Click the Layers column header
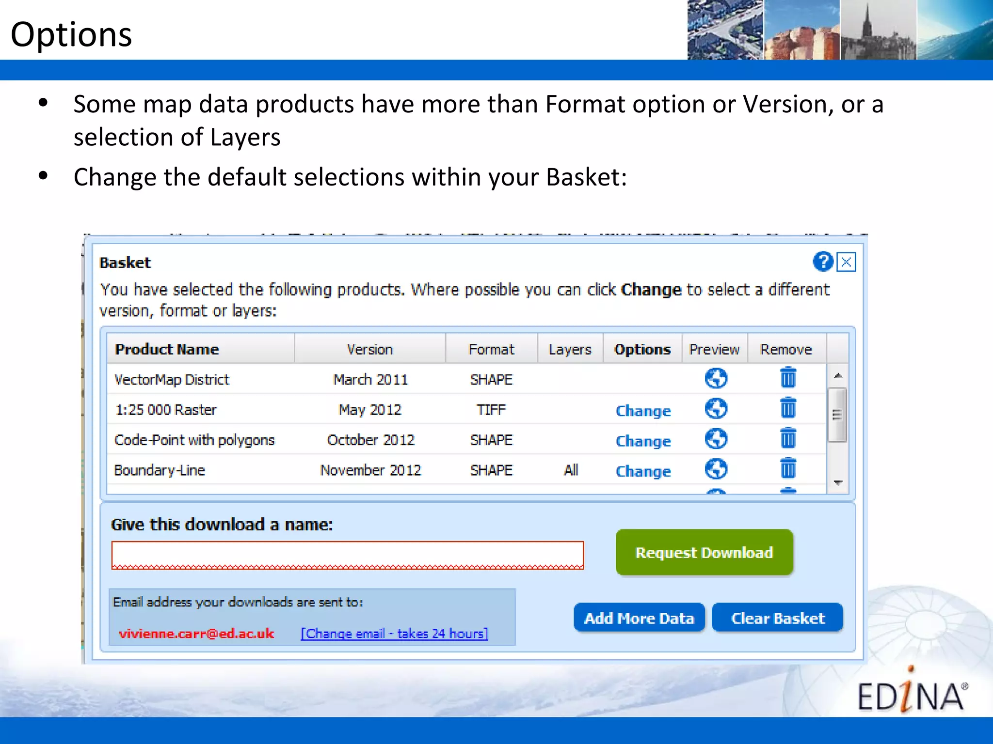The width and height of the screenshot is (993, 744). [570, 349]
